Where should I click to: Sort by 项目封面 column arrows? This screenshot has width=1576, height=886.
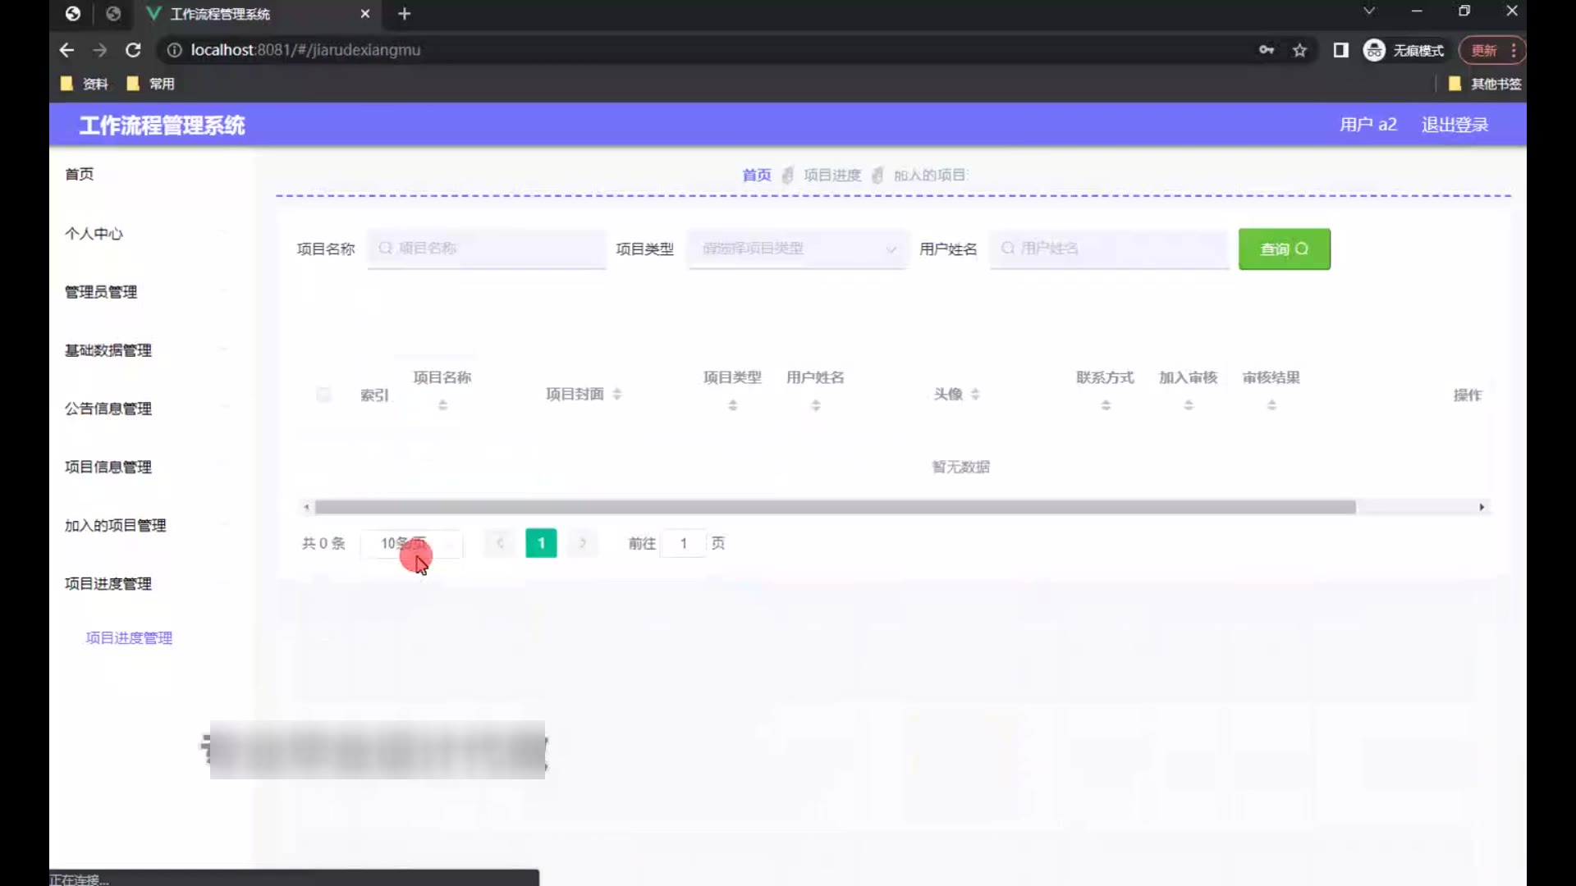[616, 395]
